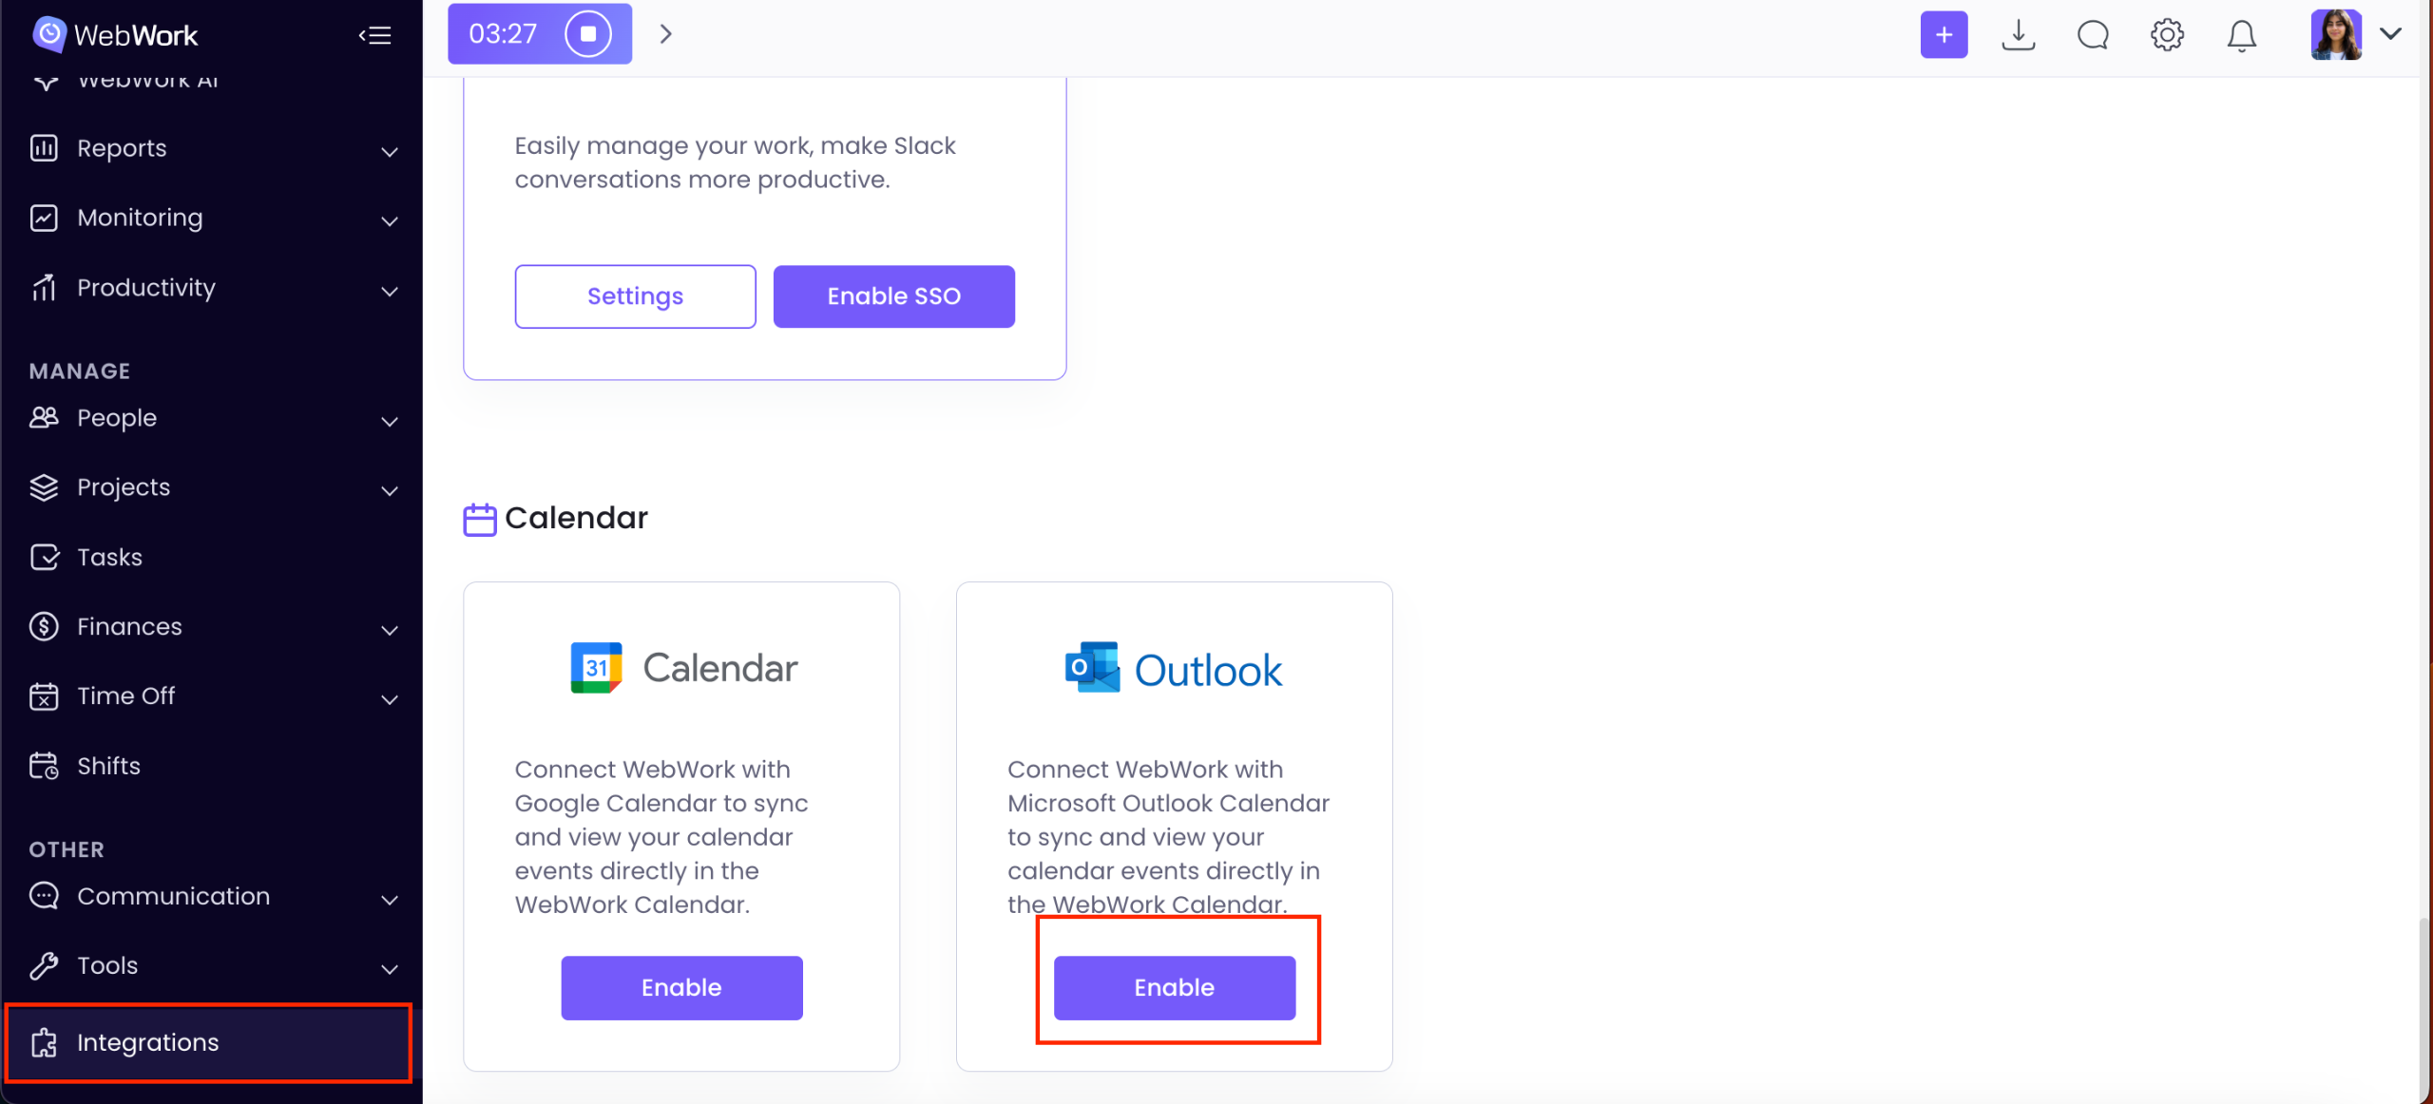The image size is (2433, 1104).
Task: Click the Enable SSO button
Action: point(893,296)
